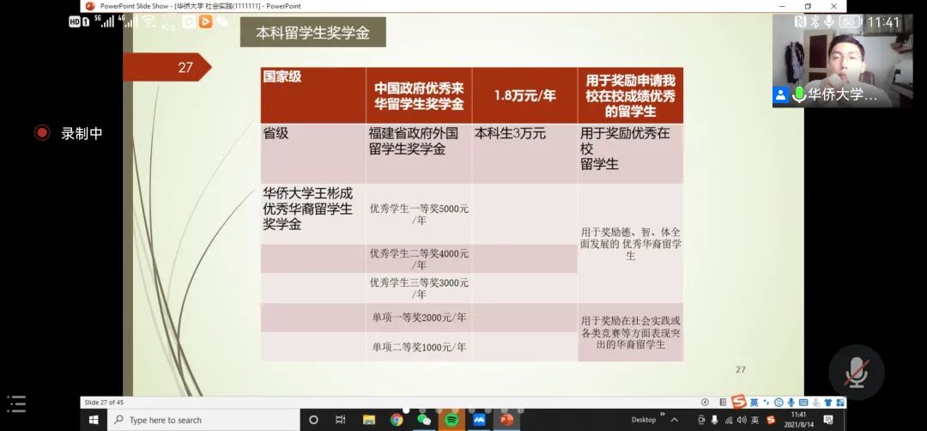Select 优秀学生二等奖4000元 cell
Viewport: 927px width, 431px height.
419,258
